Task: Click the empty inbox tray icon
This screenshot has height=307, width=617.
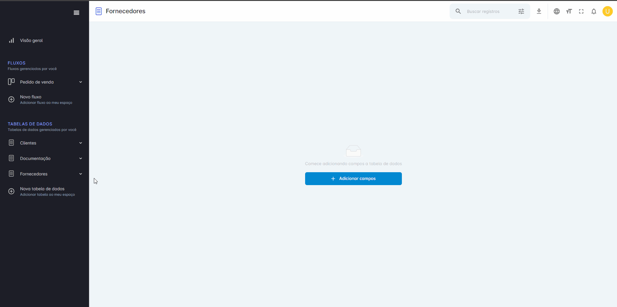Action: tap(353, 151)
